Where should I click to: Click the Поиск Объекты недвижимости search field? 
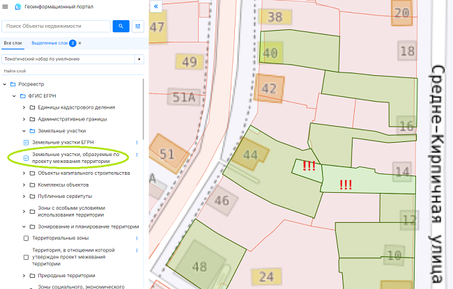tap(56, 26)
